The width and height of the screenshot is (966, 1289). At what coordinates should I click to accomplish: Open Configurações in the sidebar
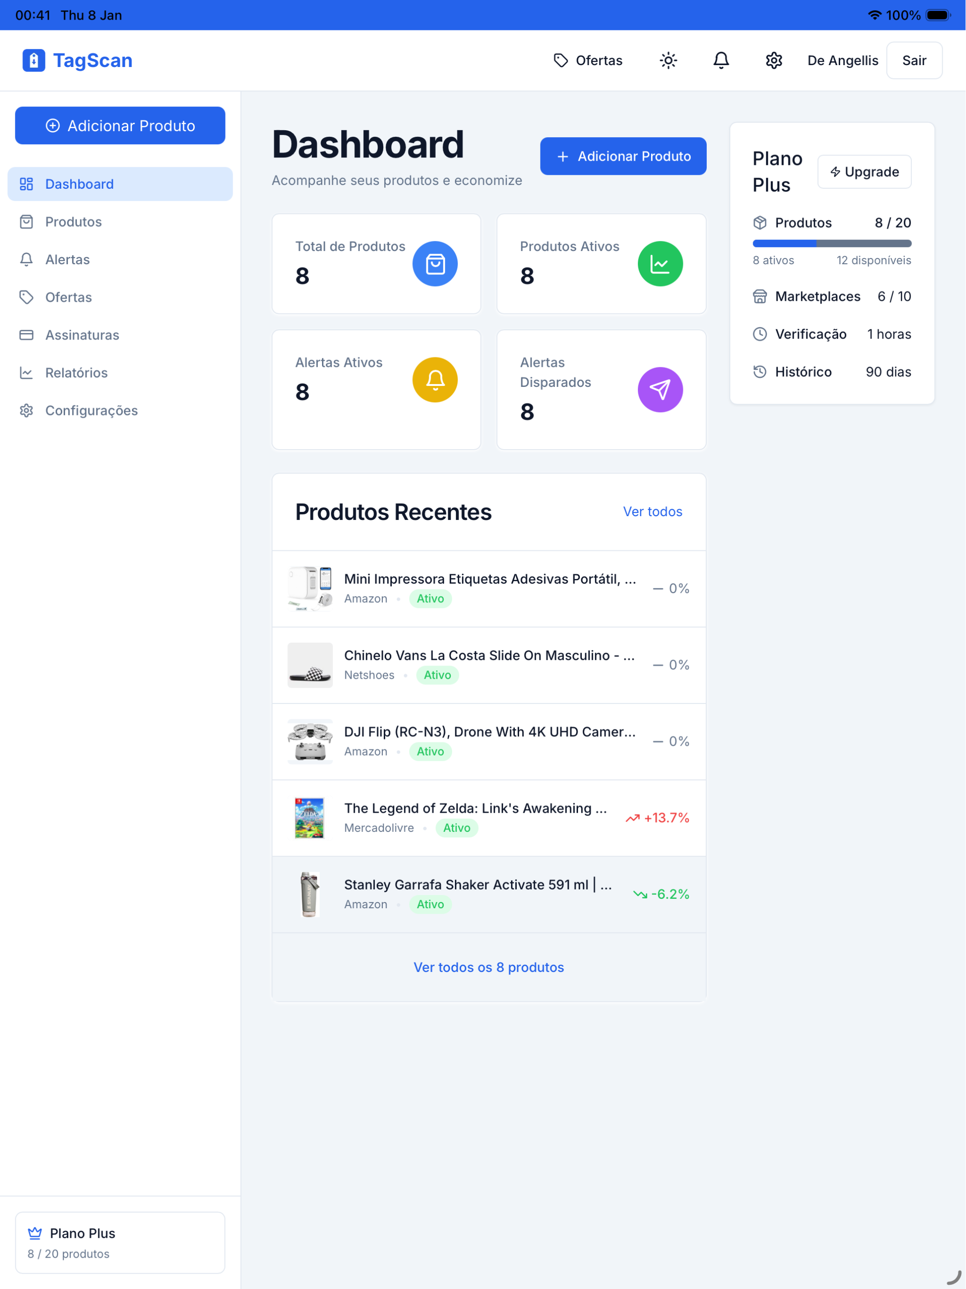click(x=120, y=411)
